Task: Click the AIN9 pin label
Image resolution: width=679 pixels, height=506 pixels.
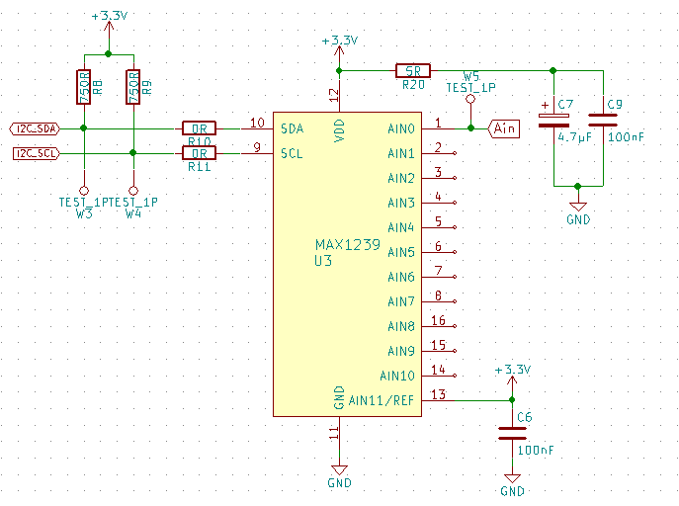Action: [401, 351]
